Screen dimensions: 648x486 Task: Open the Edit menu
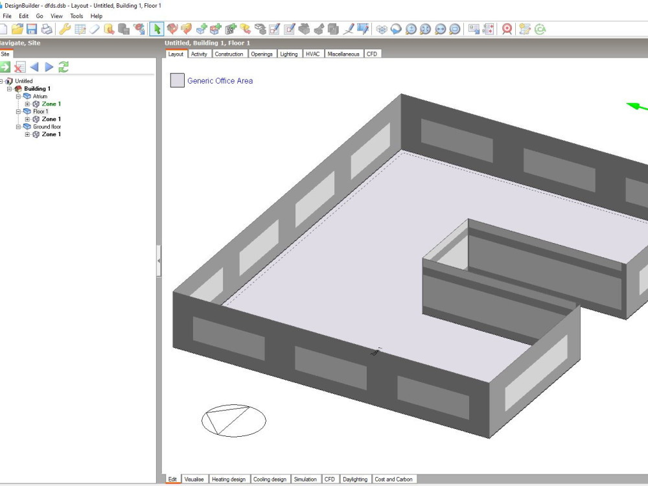click(x=23, y=16)
